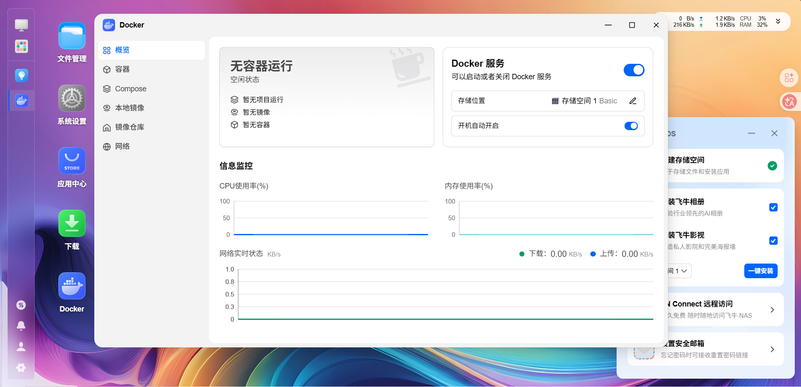Minimize the background setup window
Viewport: 801px width, 387px height.
(x=751, y=133)
